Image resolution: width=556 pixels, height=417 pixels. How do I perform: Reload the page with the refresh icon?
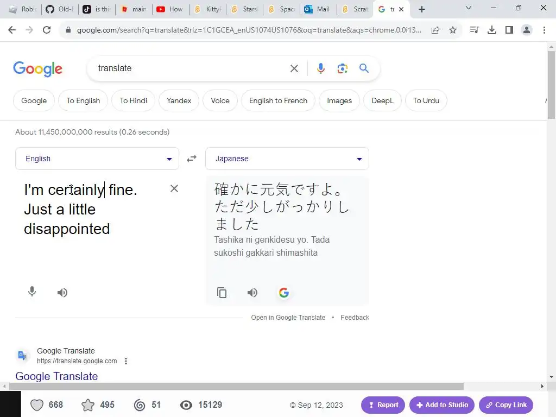pyautogui.click(x=47, y=30)
